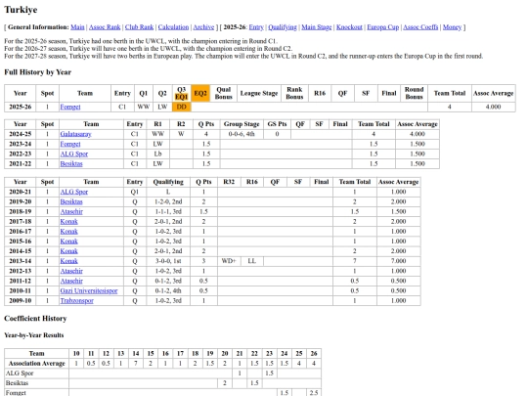The height and width of the screenshot is (396, 528).
Task: Open the Assoc Rank link
Action: click(x=105, y=27)
